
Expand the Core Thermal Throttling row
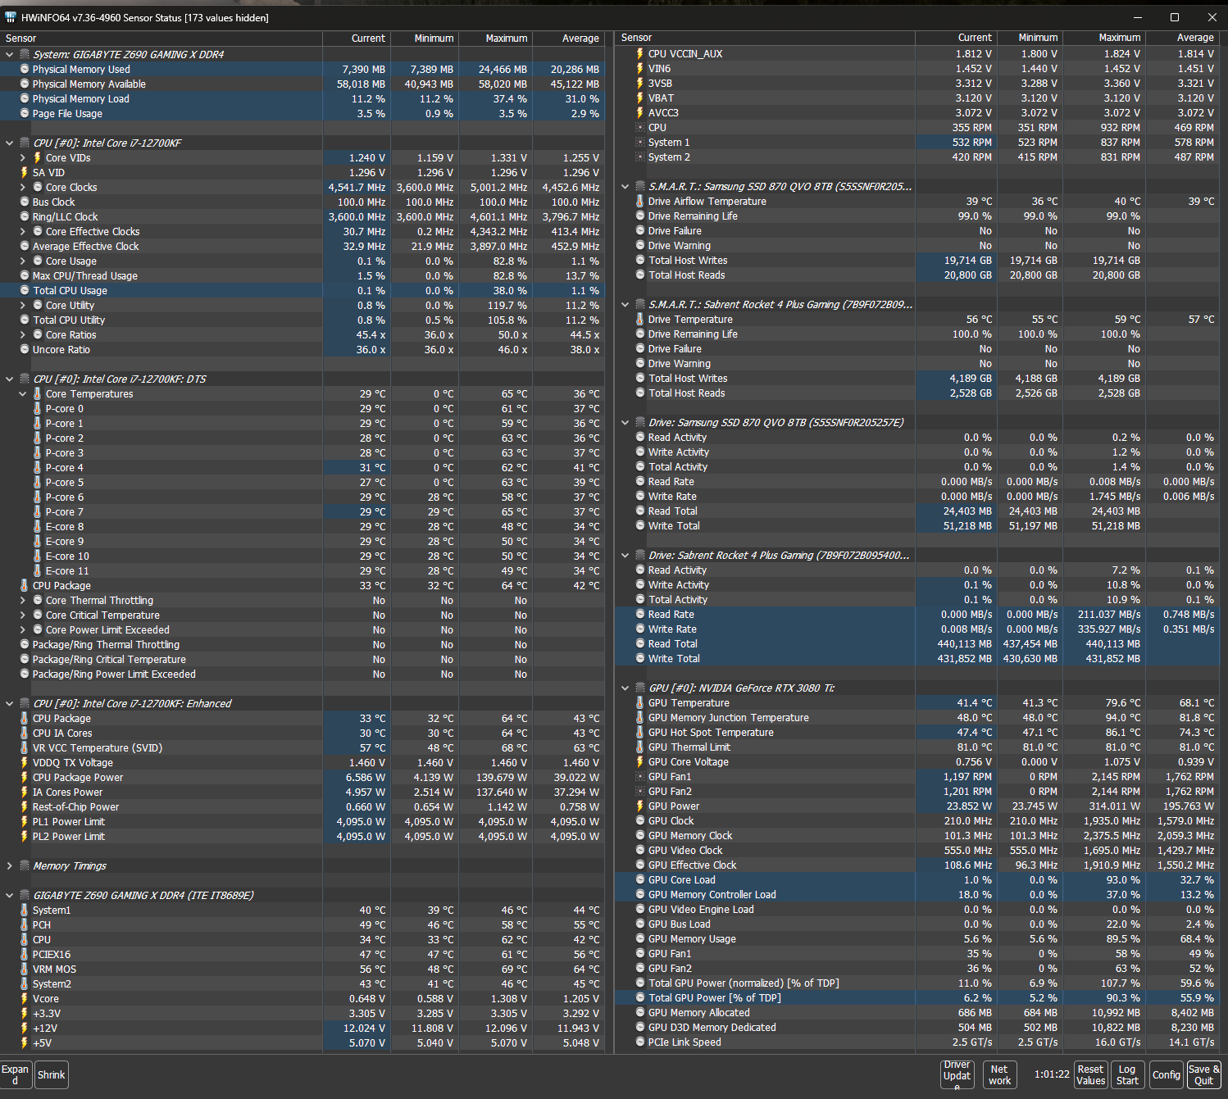tap(23, 601)
